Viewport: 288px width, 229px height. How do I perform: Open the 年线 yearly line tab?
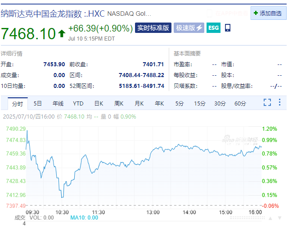click(58, 104)
